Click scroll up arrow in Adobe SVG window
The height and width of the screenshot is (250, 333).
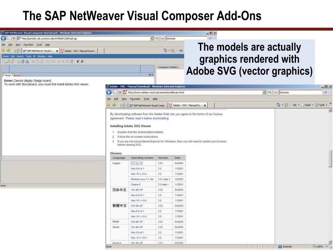click(x=330, y=110)
